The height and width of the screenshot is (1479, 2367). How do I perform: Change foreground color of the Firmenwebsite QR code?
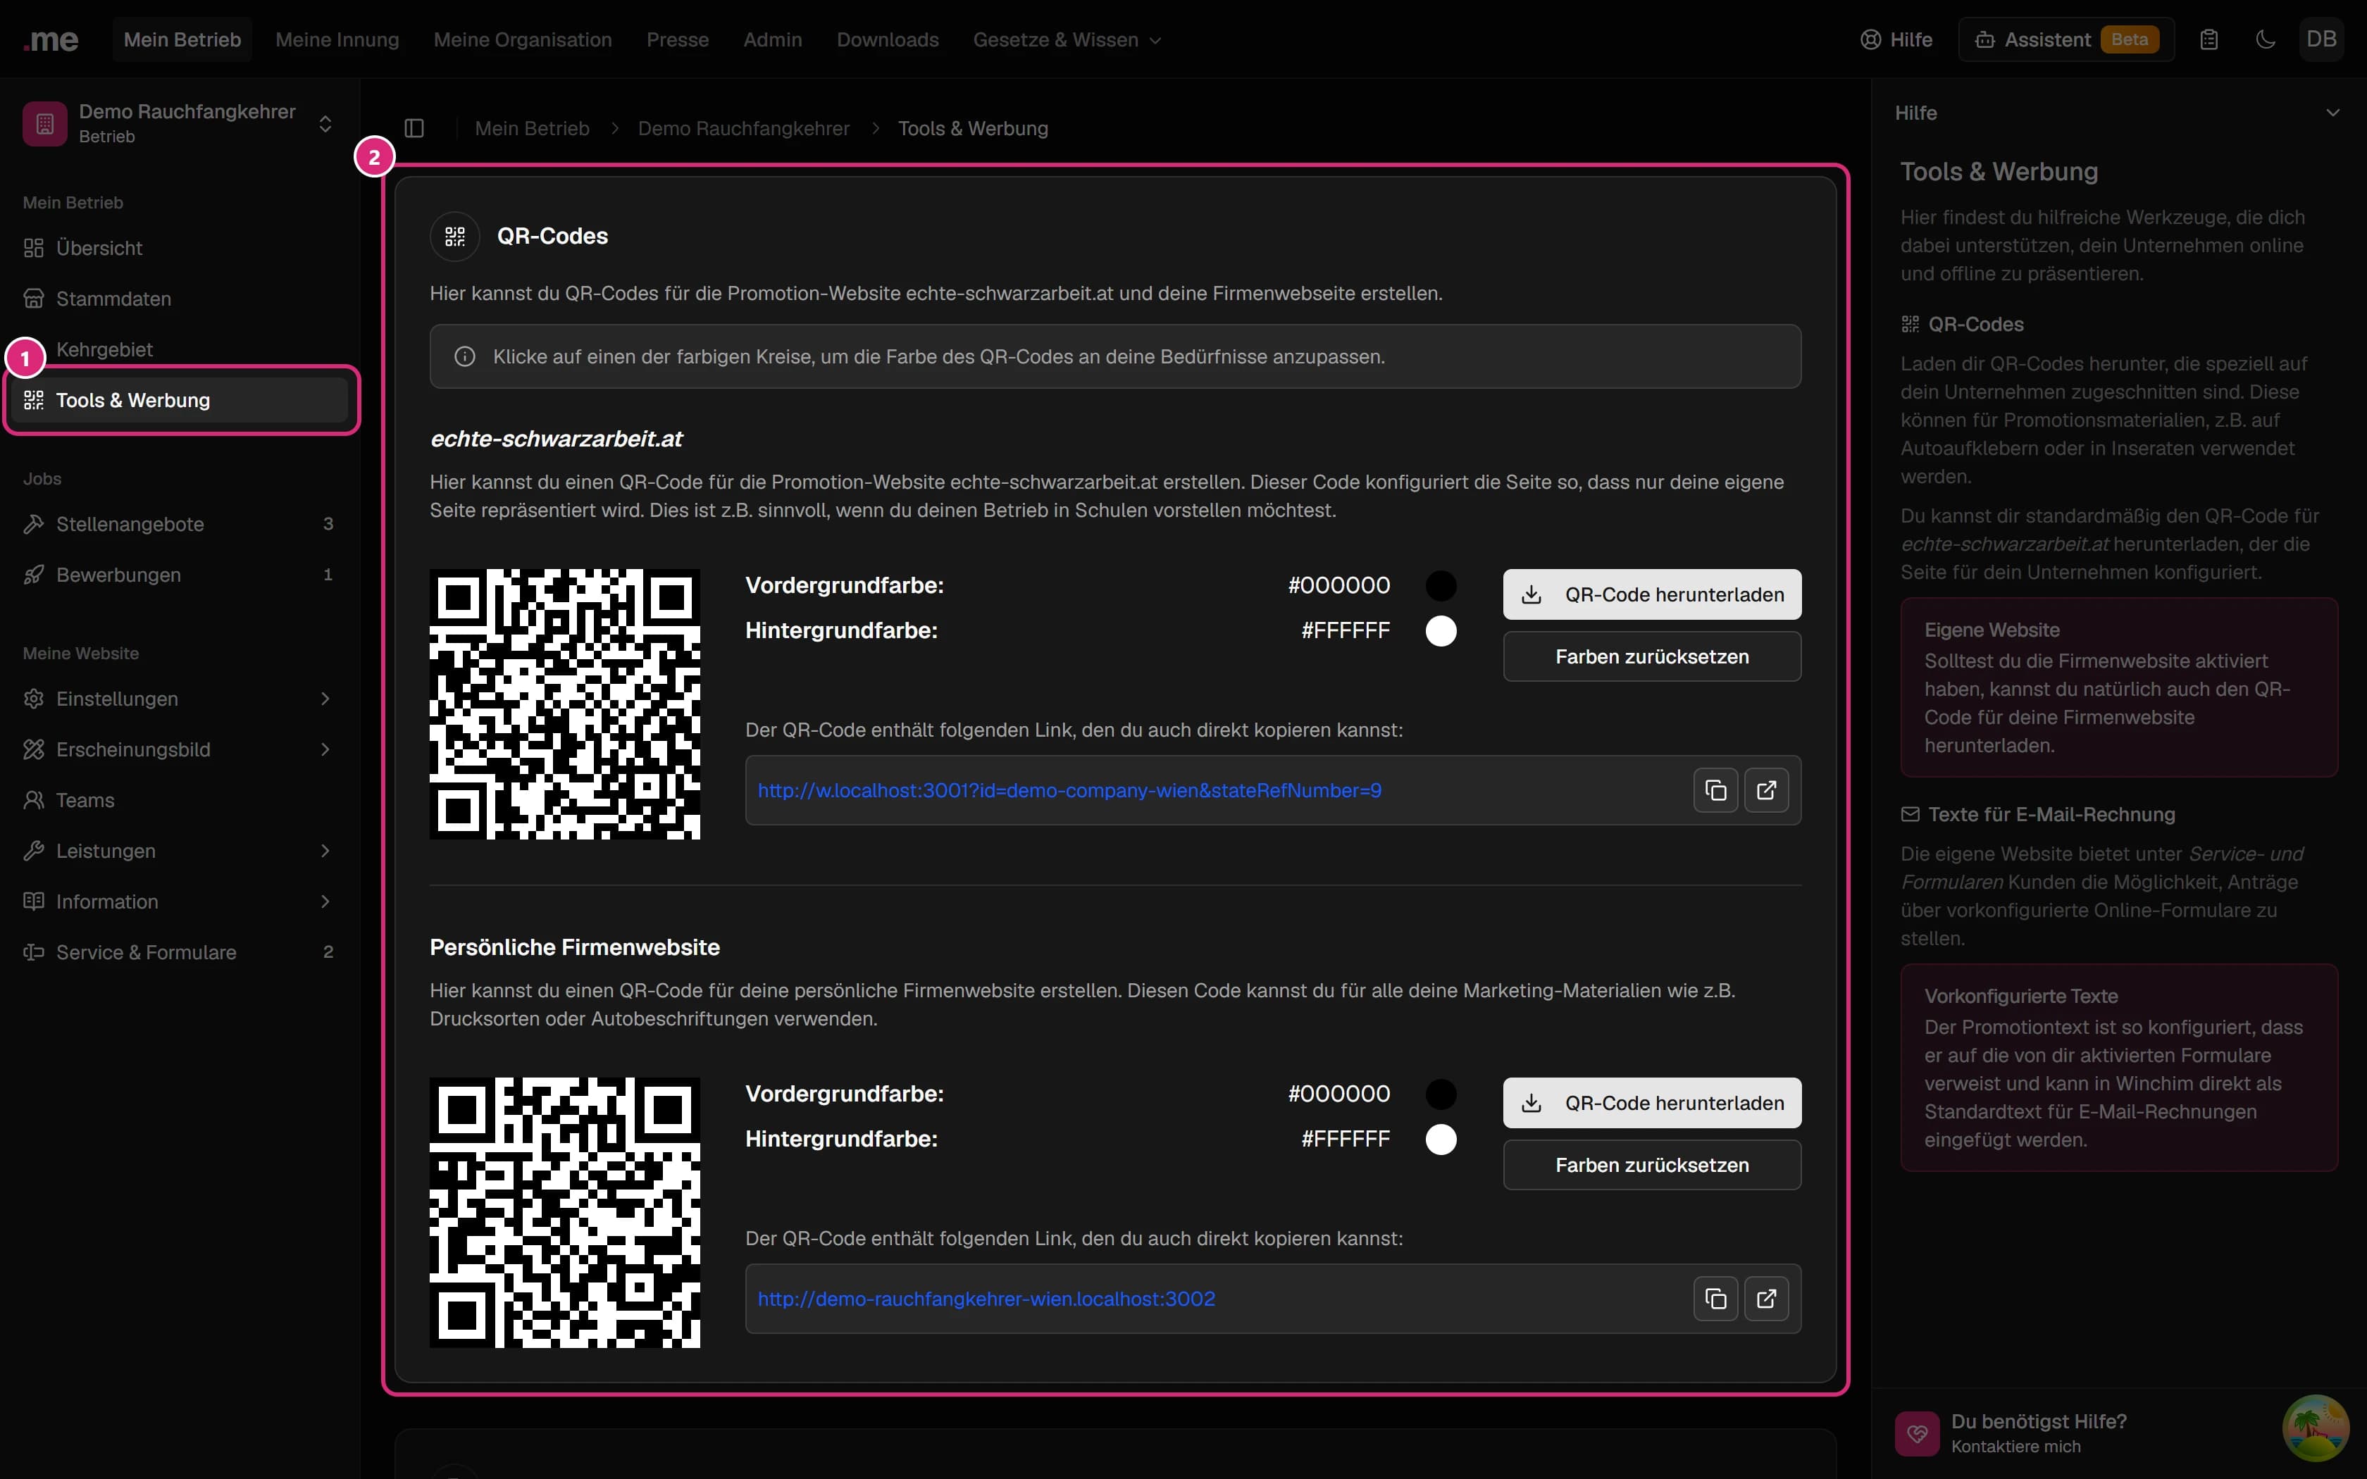[x=1441, y=1094]
